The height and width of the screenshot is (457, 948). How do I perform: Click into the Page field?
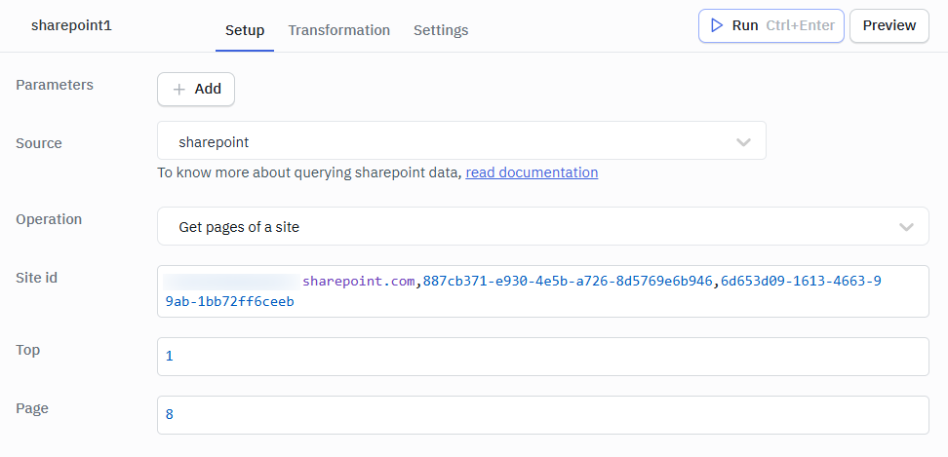[x=543, y=415]
